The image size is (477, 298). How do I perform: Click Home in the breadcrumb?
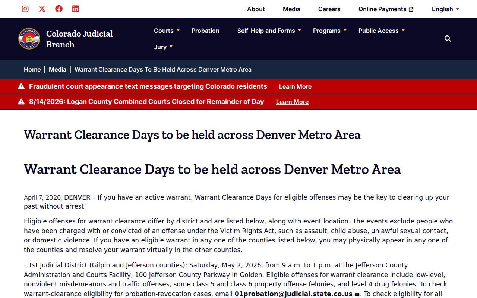click(32, 69)
